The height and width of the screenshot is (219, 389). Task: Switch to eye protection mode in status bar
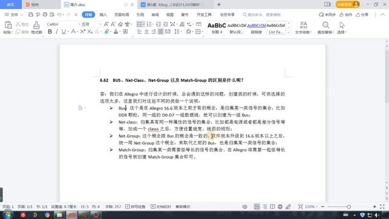pos(245,207)
